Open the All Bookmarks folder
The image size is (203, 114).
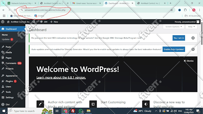[193, 16]
